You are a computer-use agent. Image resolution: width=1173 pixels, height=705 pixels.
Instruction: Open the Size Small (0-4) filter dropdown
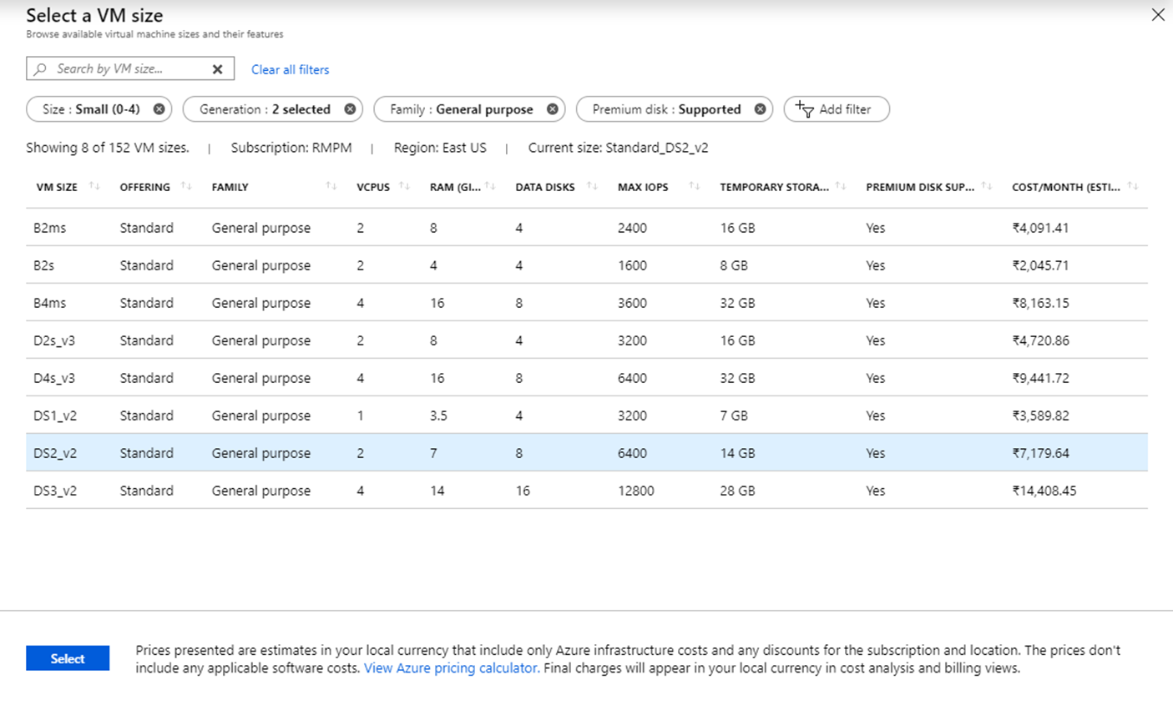(x=92, y=108)
